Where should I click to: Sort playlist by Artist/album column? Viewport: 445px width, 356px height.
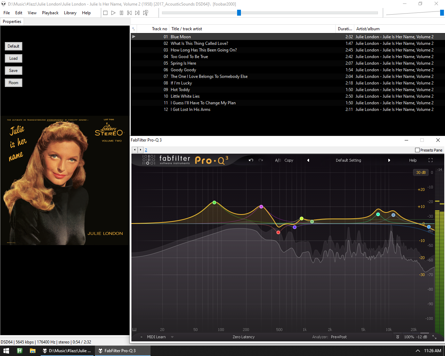[399, 29]
